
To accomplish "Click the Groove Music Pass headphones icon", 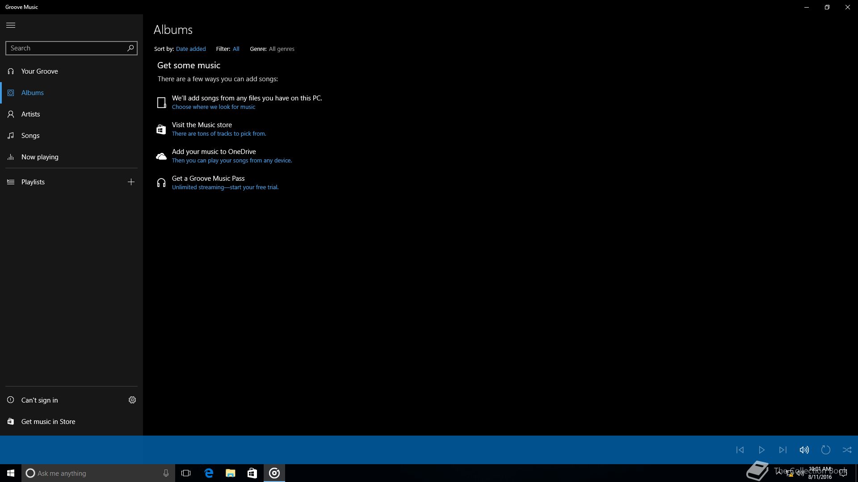I will (161, 183).
